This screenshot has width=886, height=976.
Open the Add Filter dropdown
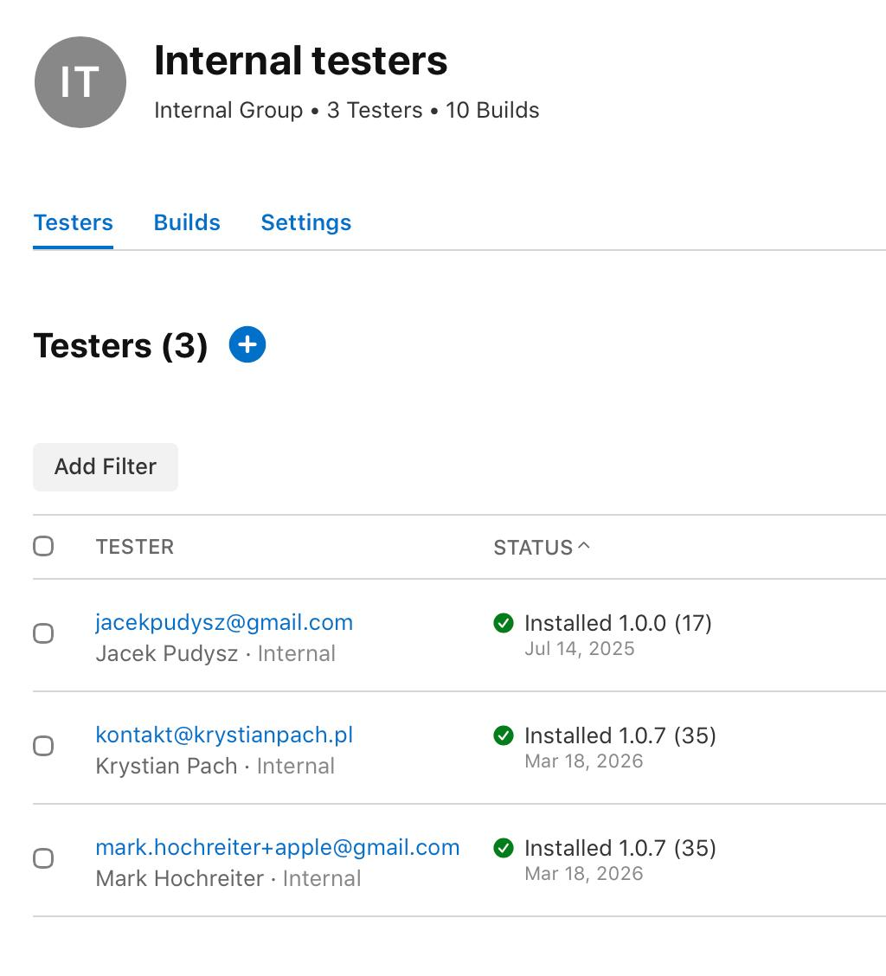[106, 467]
